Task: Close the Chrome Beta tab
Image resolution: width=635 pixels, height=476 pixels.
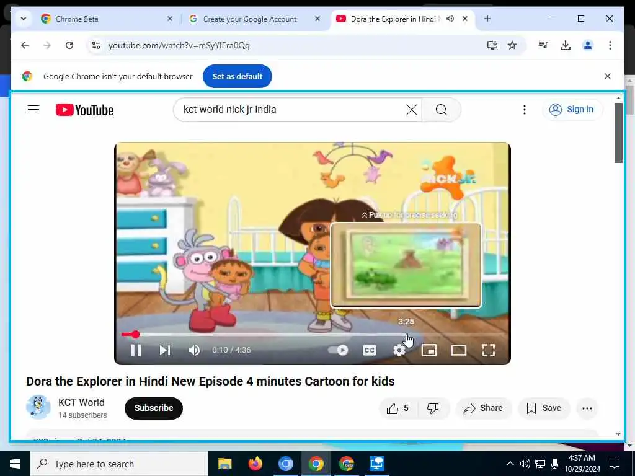Action: point(170,19)
